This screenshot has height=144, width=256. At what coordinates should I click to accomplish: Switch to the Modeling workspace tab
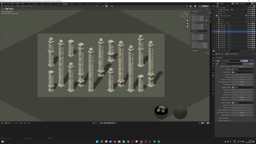coord(35,4)
